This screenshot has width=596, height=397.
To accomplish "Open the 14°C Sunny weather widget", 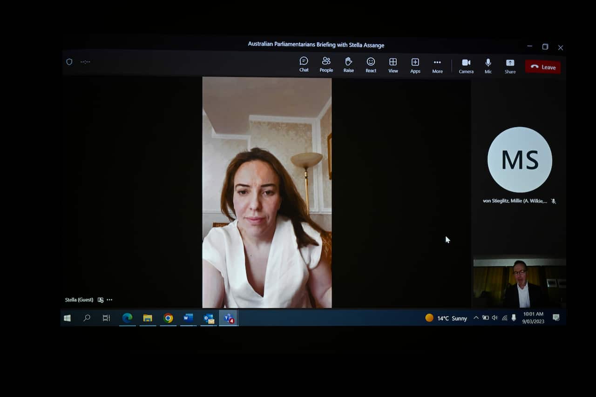I will pyautogui.click(x=446, y=318).
